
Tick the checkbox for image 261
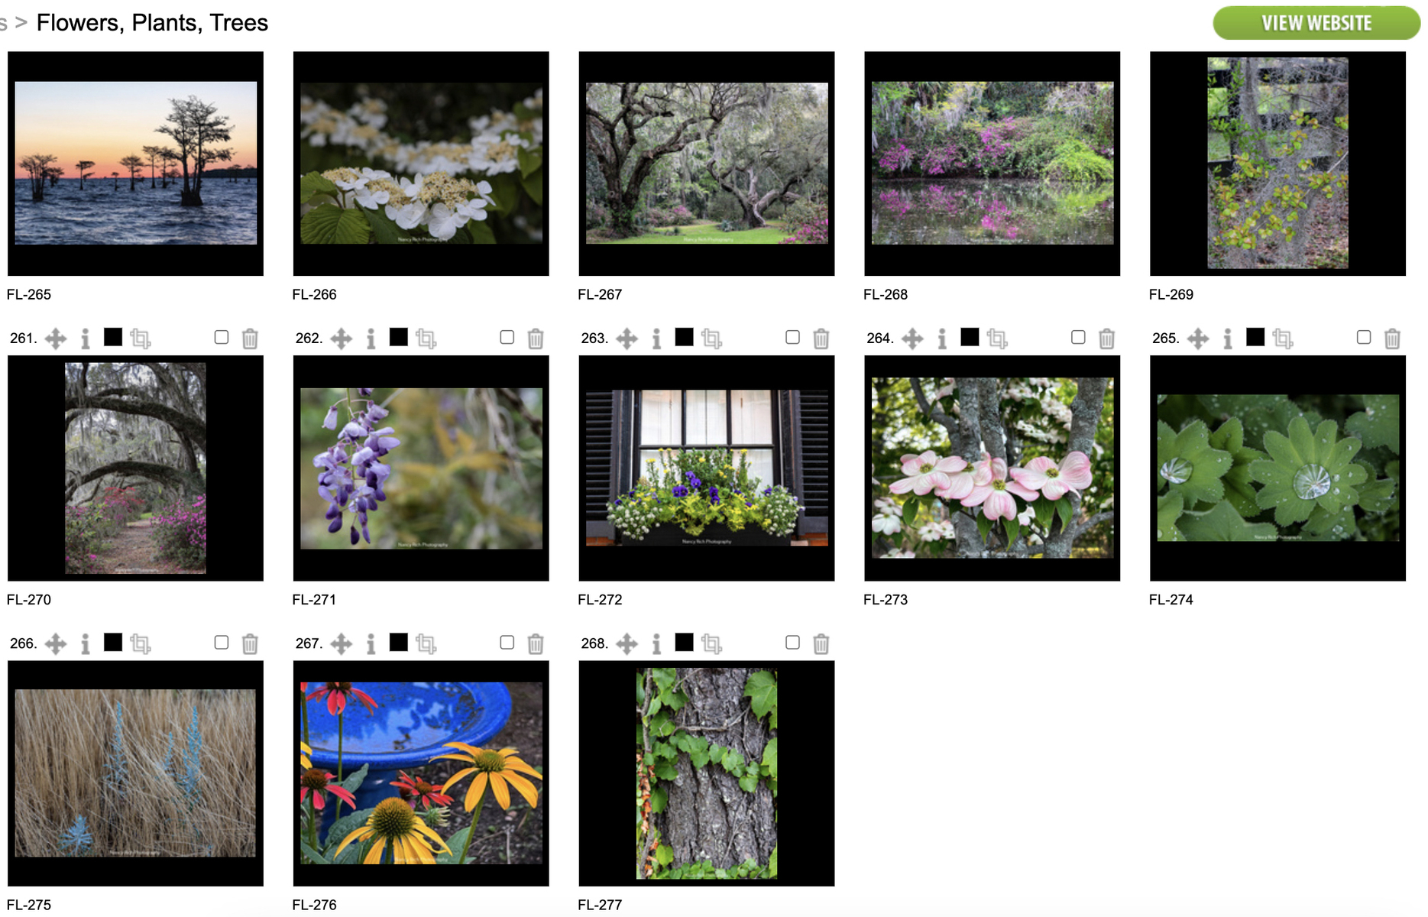tap(222, 337)
